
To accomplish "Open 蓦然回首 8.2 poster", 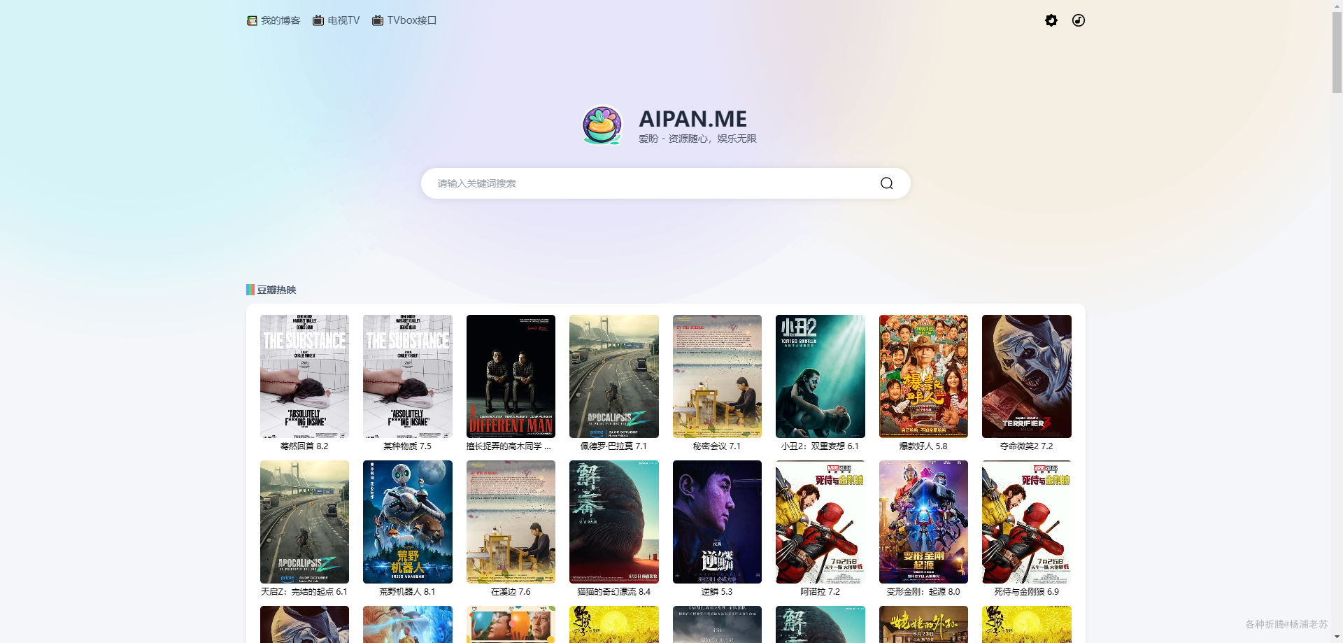I will coord(304,376).
